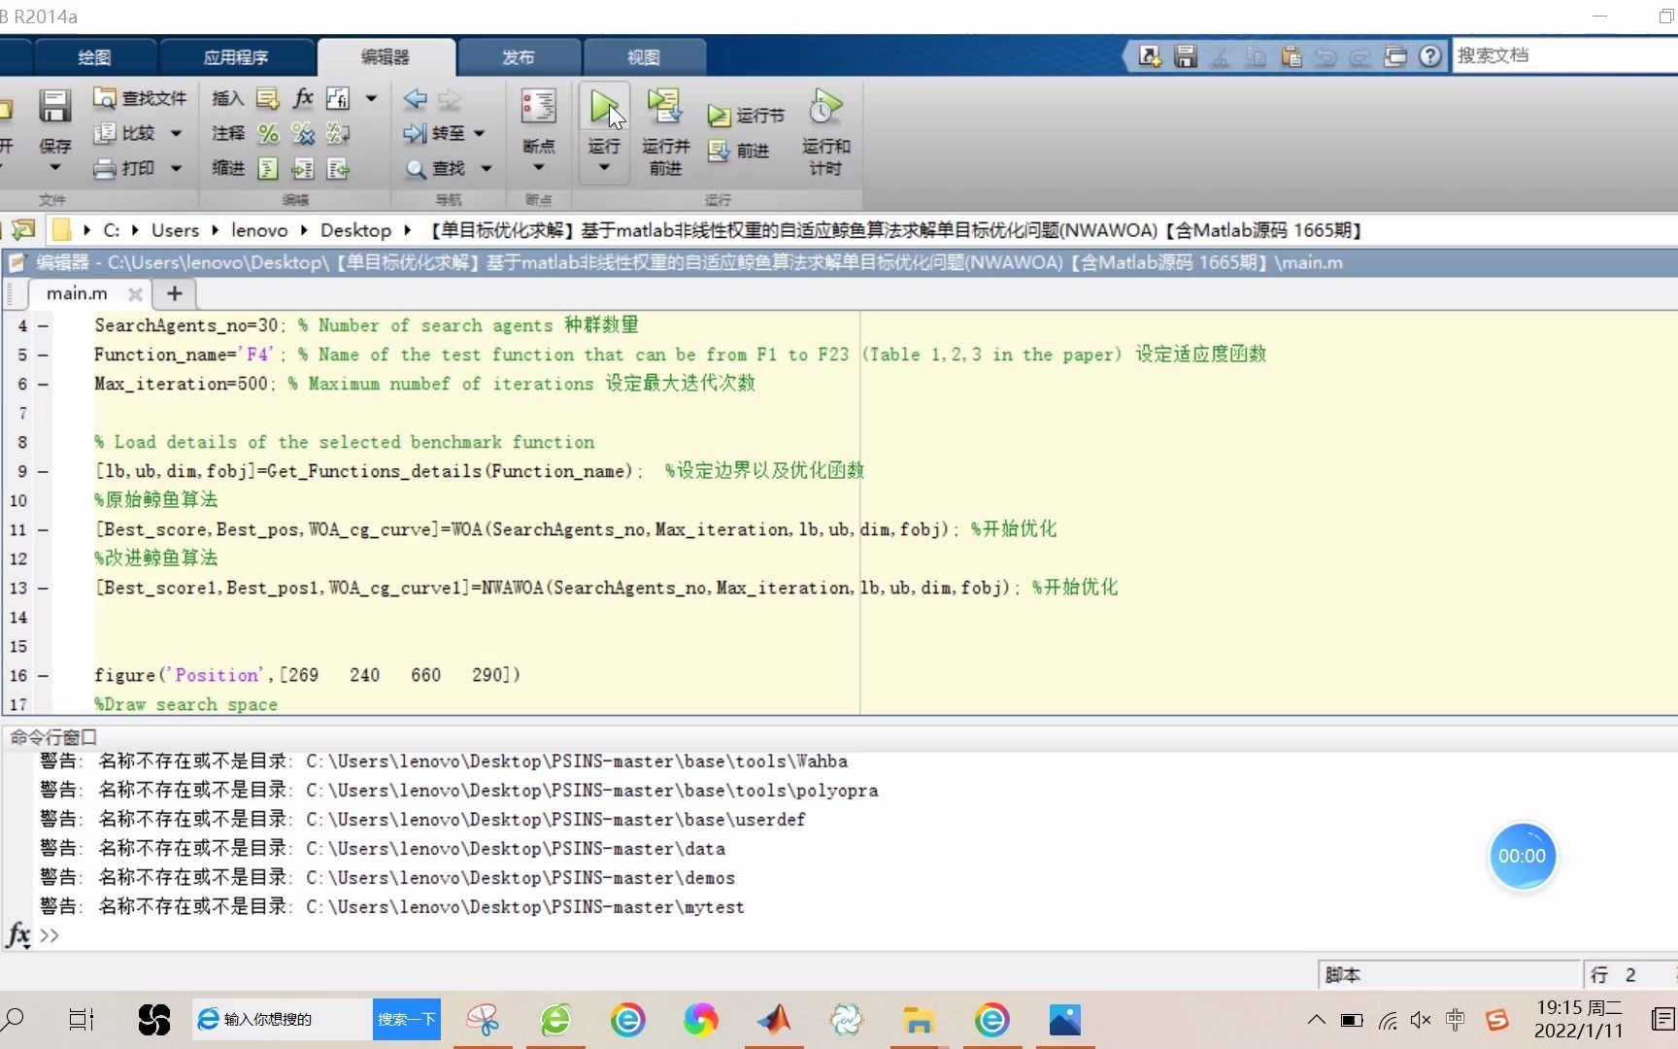Click the quick access Save icon

point(1185,56)
